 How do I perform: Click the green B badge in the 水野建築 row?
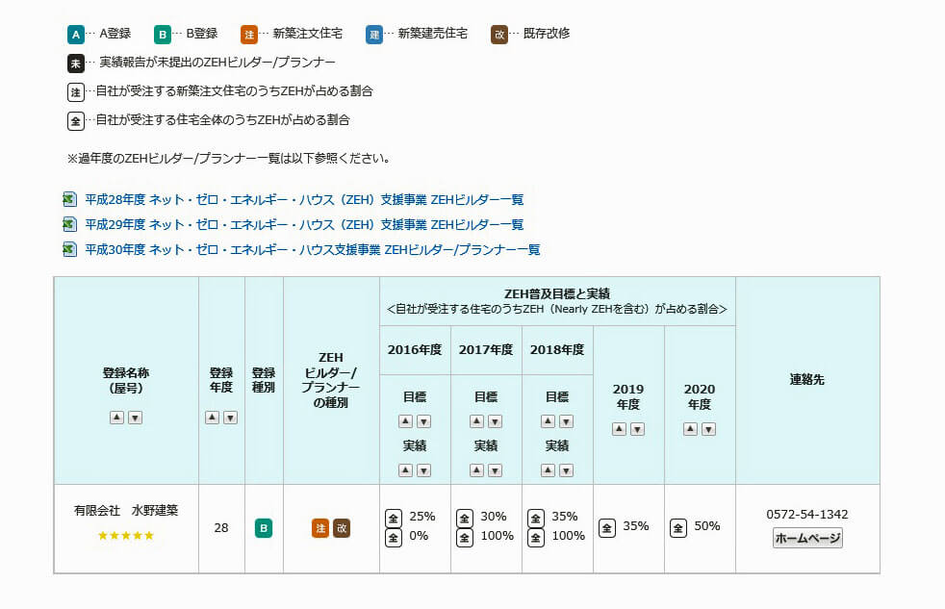point(263,528)
